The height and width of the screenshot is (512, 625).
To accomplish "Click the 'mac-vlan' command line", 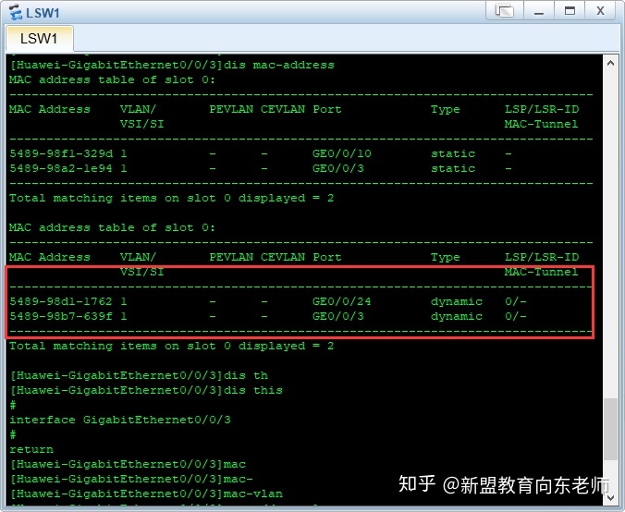I will click(x=146, y=494).
